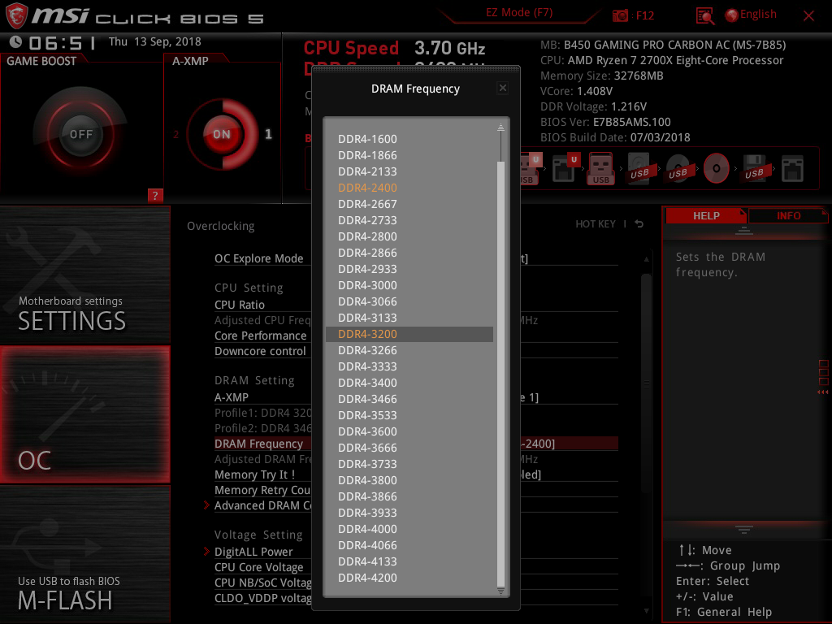
Task: Click the help panel bottom handle
Action: (x=743, y=529)
